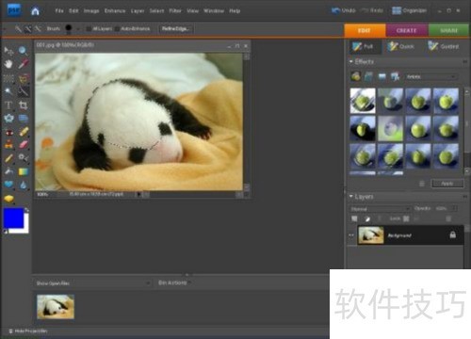This screenshot has height=339, width=471.
Task: Open the Organizer
Action: (409, 10)
